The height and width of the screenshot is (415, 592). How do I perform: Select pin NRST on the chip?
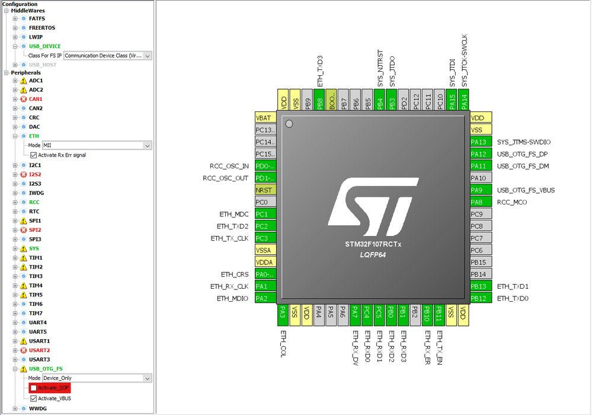coord(265,190)
